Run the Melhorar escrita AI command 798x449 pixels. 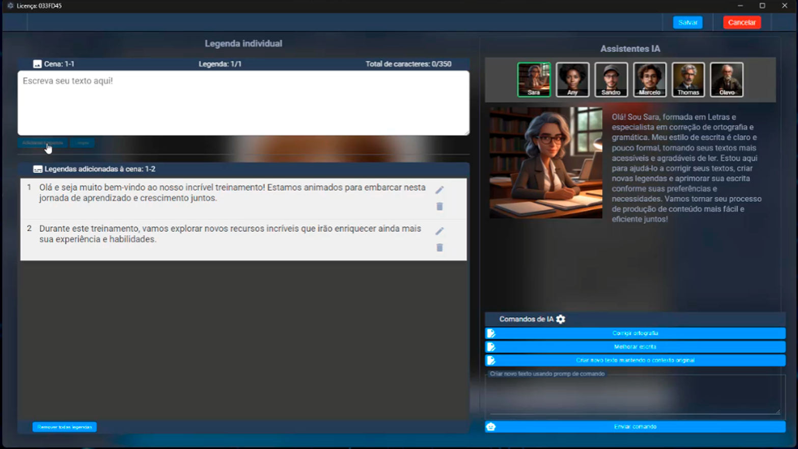point(635,347)
